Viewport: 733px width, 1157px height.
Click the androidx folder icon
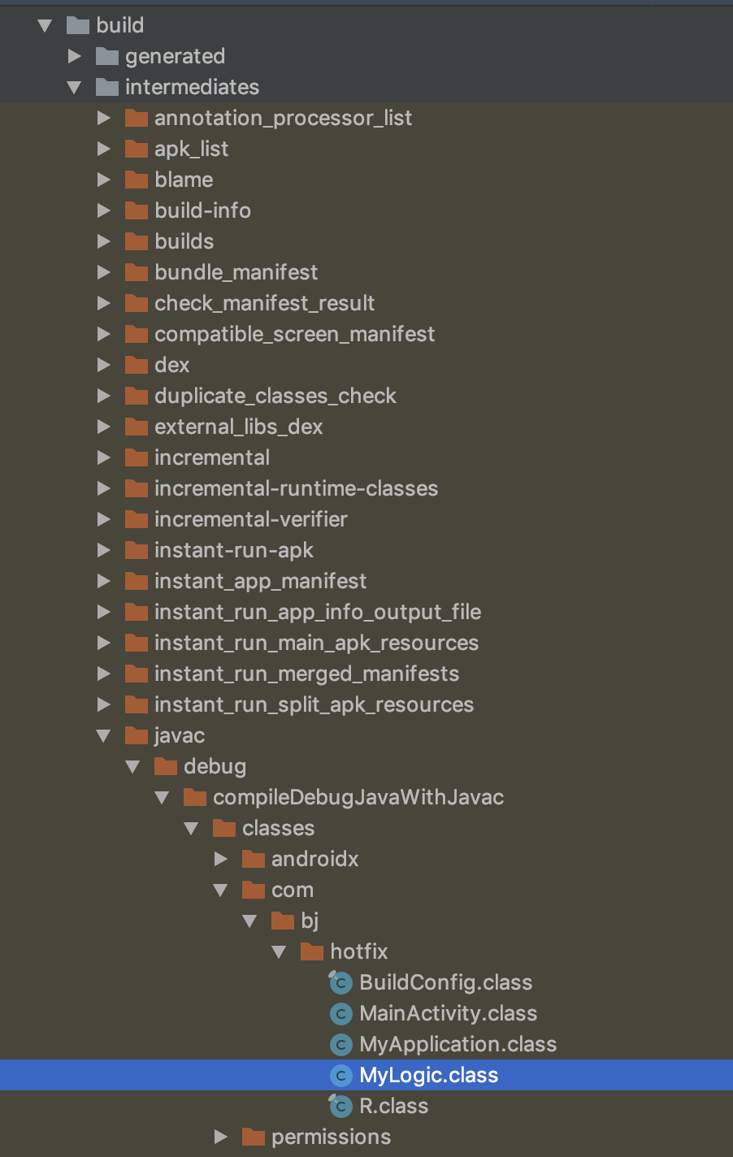tap(254, 859)
